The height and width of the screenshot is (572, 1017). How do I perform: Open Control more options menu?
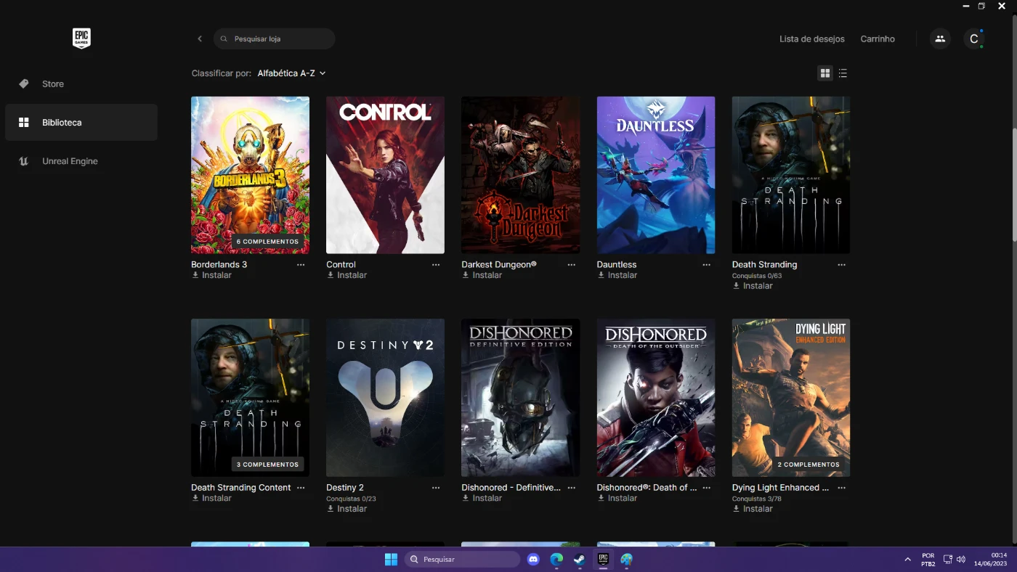coord(436,265)
